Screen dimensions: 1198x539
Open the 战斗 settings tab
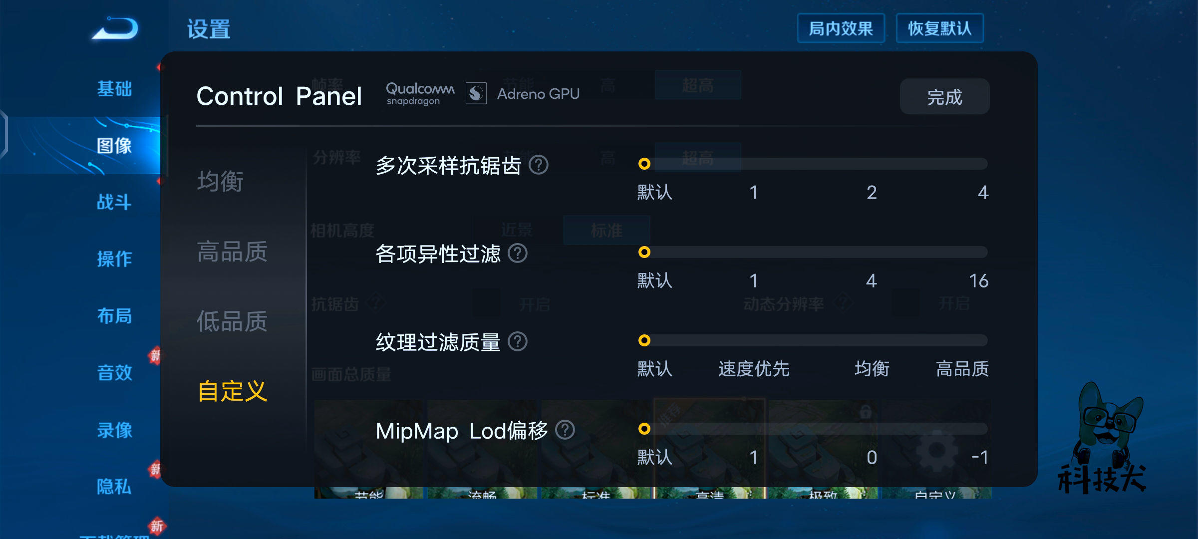[x=114, y=202]
